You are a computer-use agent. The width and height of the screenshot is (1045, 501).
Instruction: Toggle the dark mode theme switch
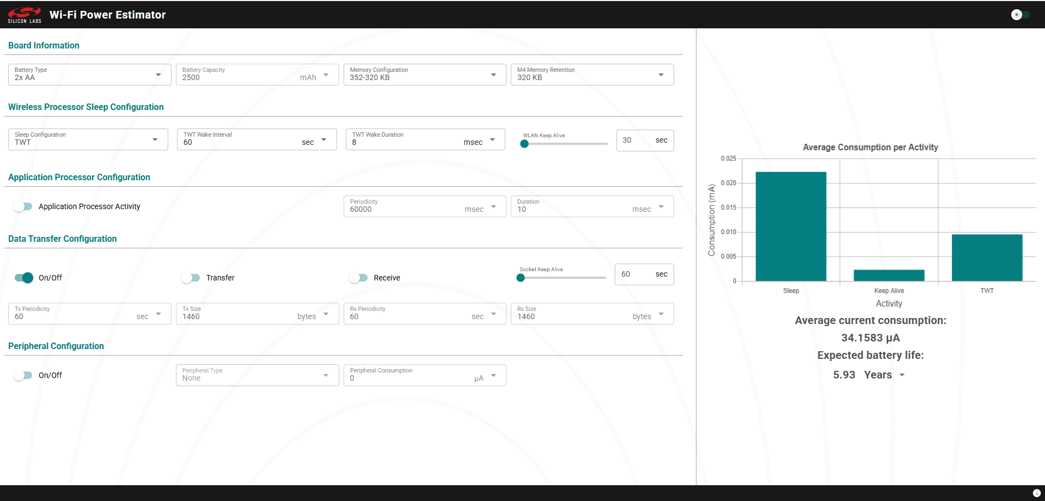coord(1020,15)
